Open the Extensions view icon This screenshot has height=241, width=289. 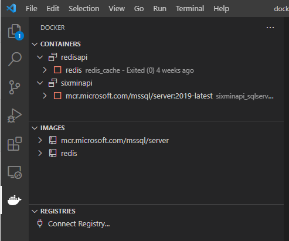pyautogui.click(x=15, y=144)
